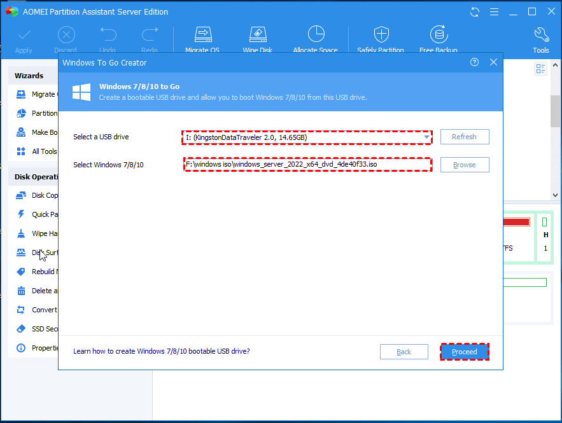Select Disk Surface Test in sidebar
Viewport: 562px width, 423px height.
coord(37,253)
